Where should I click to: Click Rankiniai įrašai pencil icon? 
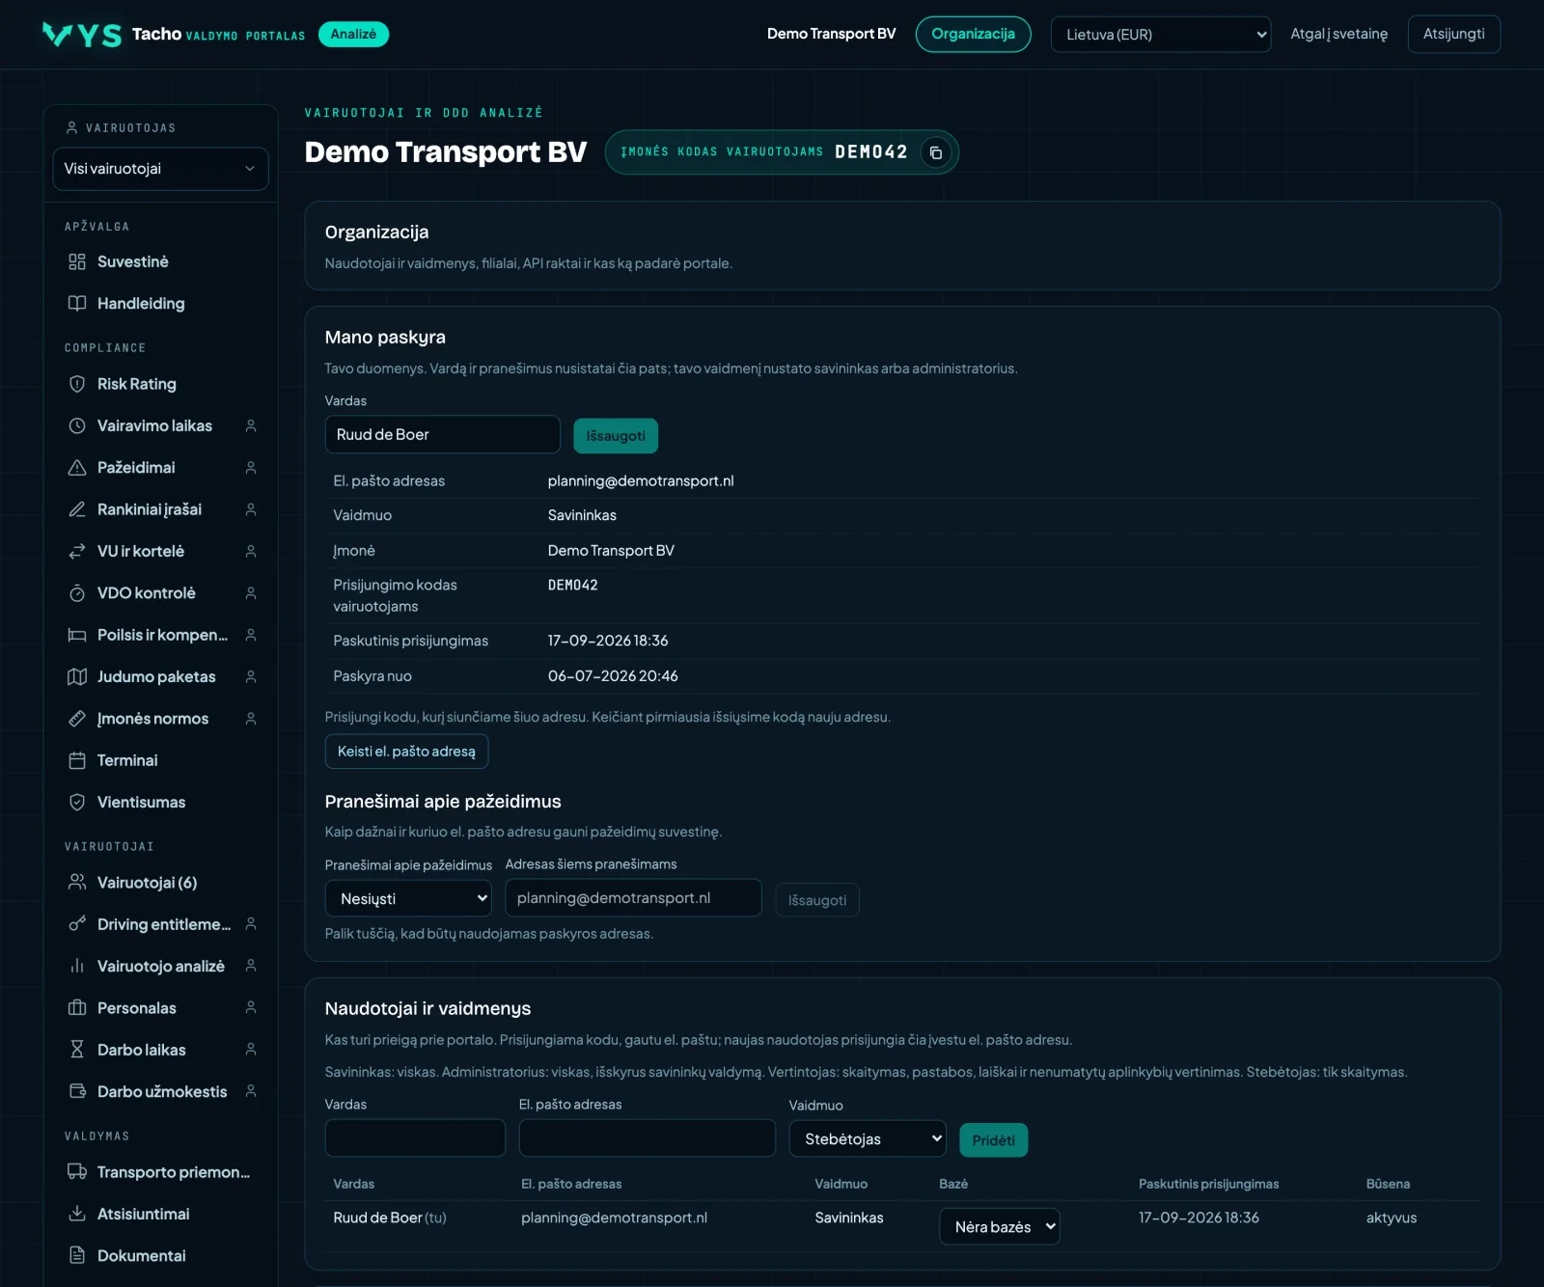click(x=77, y=509)
